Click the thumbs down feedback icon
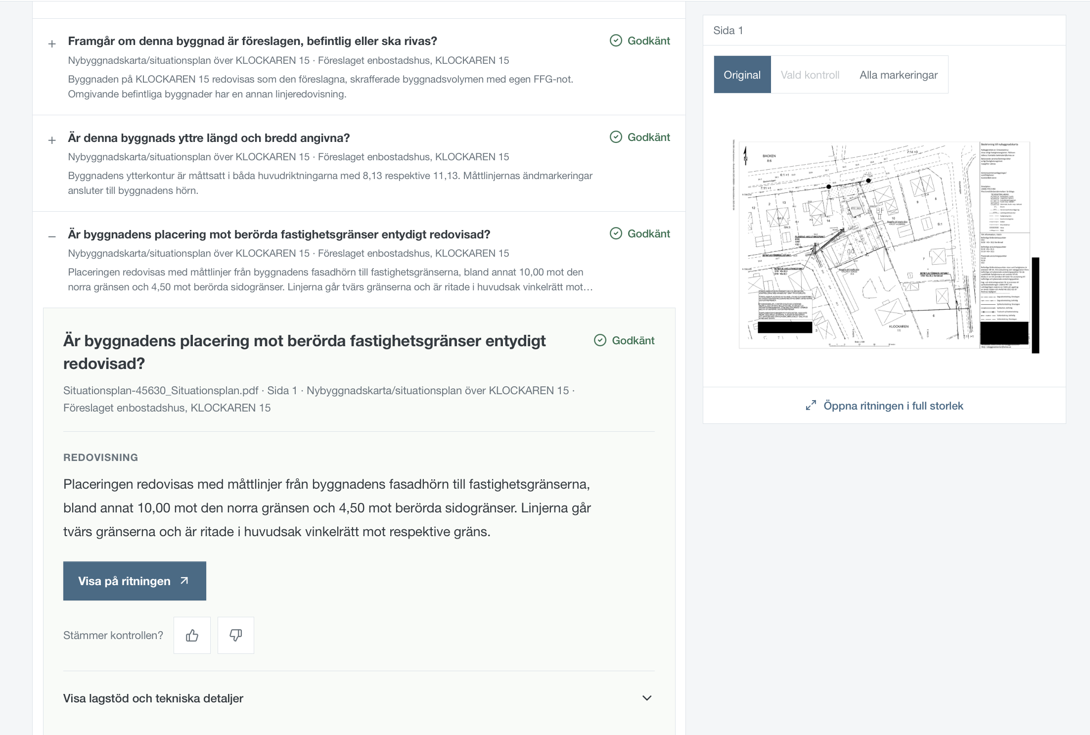This screenshot has width=1090, height=735. (x=236, y=636)
